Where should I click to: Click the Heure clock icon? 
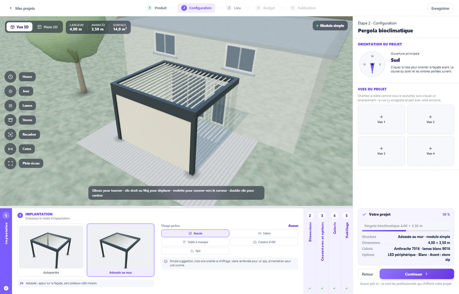pos(10,77)
